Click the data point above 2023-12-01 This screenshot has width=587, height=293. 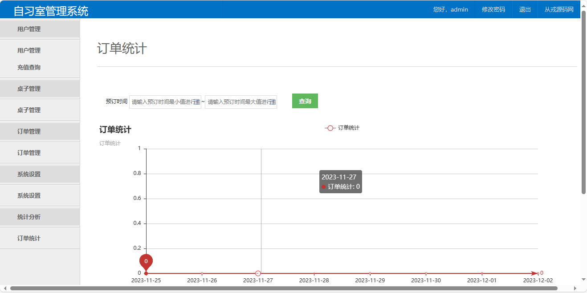[x=482, y=273]
